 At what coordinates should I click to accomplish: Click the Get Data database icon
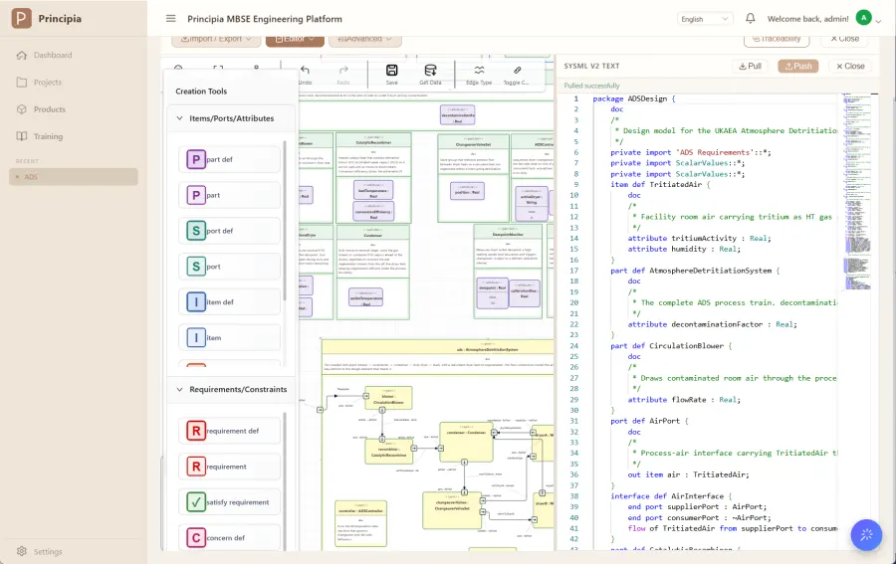click(430, 71)
